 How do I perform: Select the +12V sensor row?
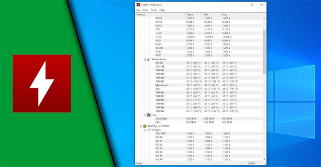point(199,37)
